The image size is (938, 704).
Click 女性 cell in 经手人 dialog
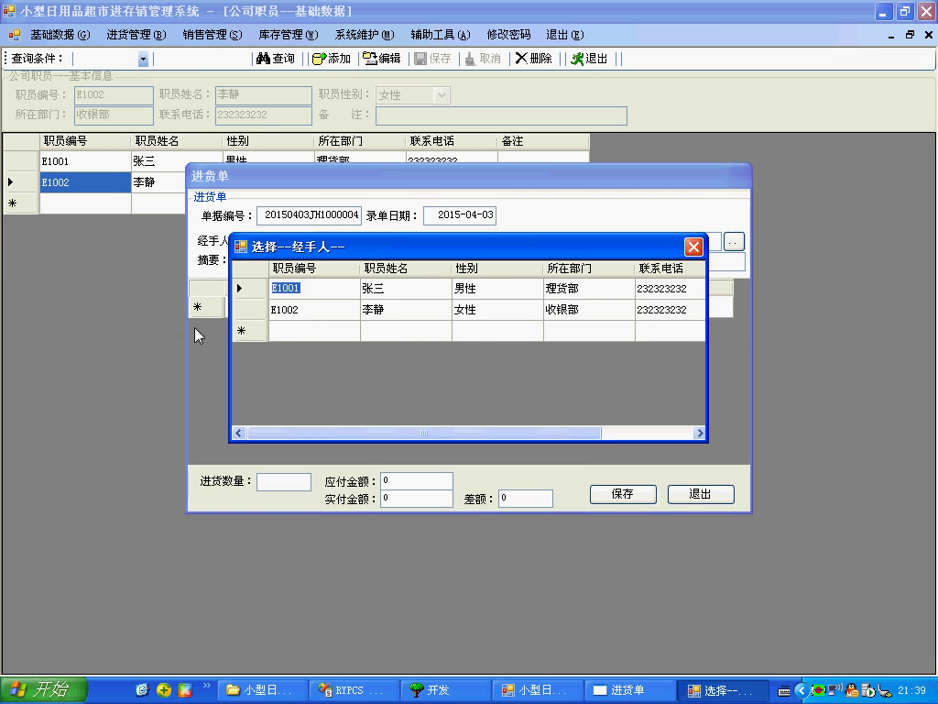497,310
